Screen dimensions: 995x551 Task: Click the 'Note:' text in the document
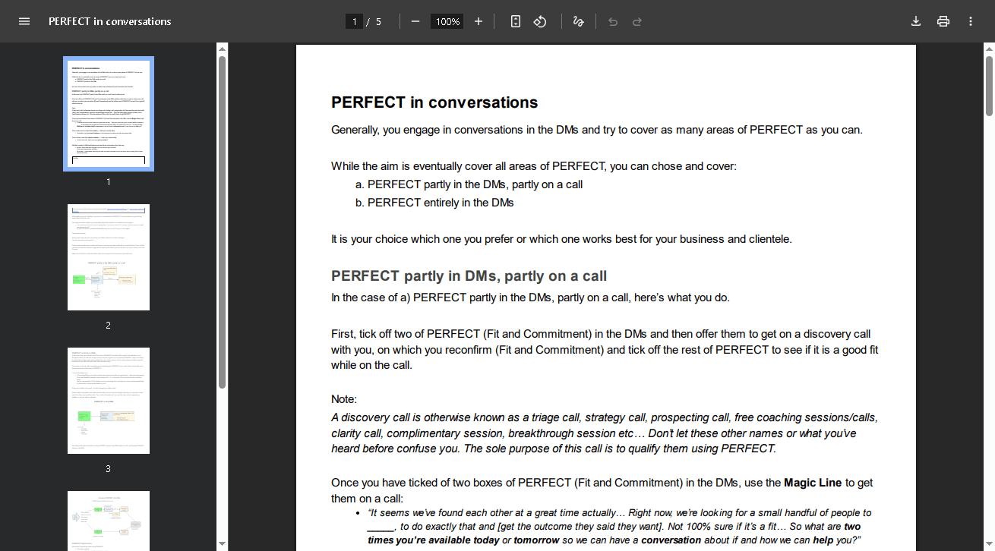344,399
